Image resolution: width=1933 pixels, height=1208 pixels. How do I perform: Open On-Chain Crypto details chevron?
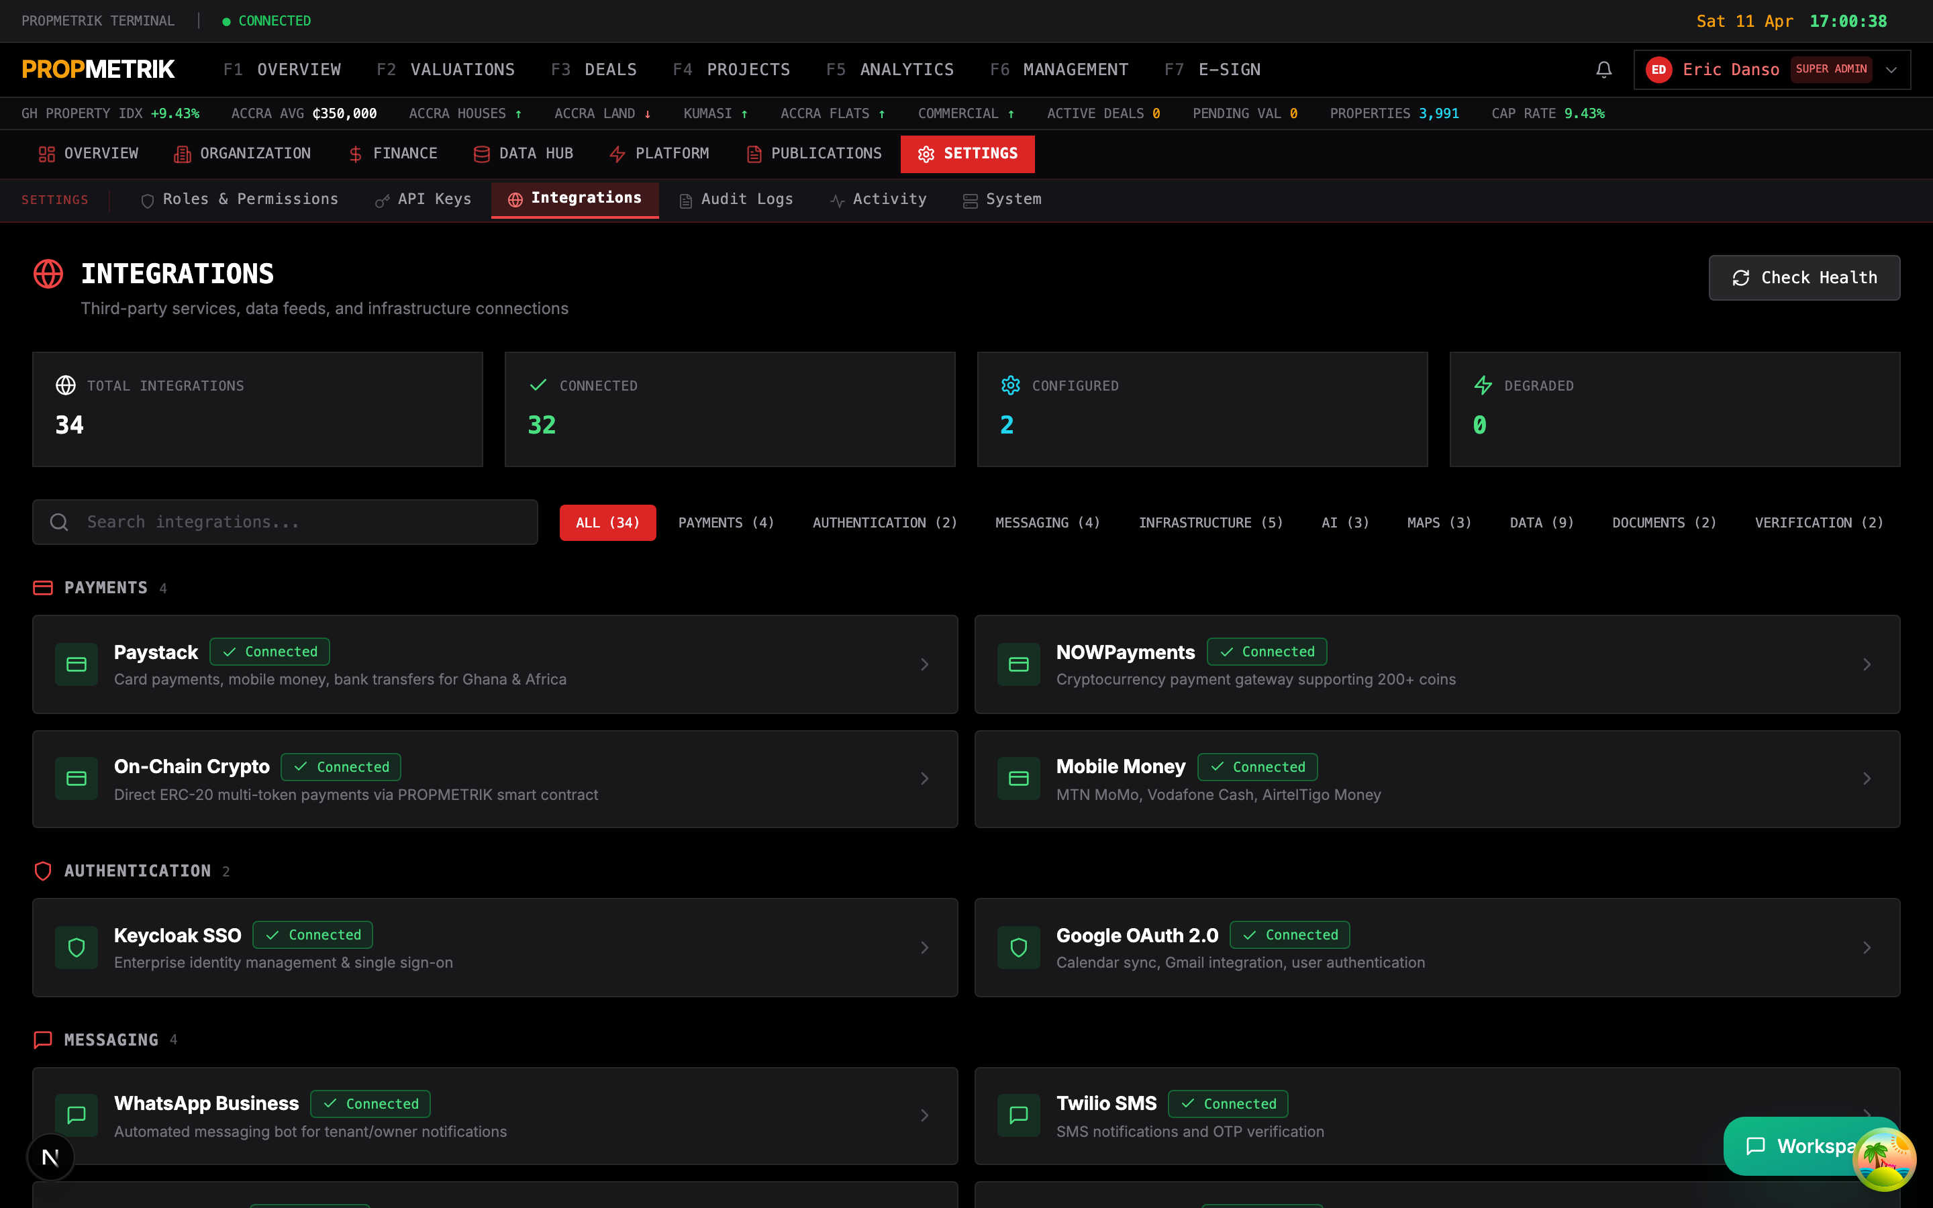pos(924,778)
